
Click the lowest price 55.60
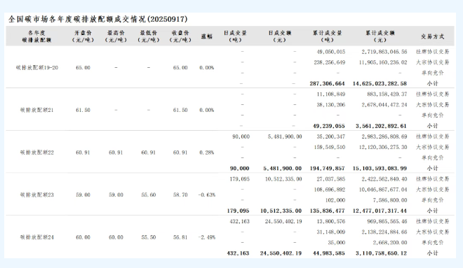coord(148,195)
